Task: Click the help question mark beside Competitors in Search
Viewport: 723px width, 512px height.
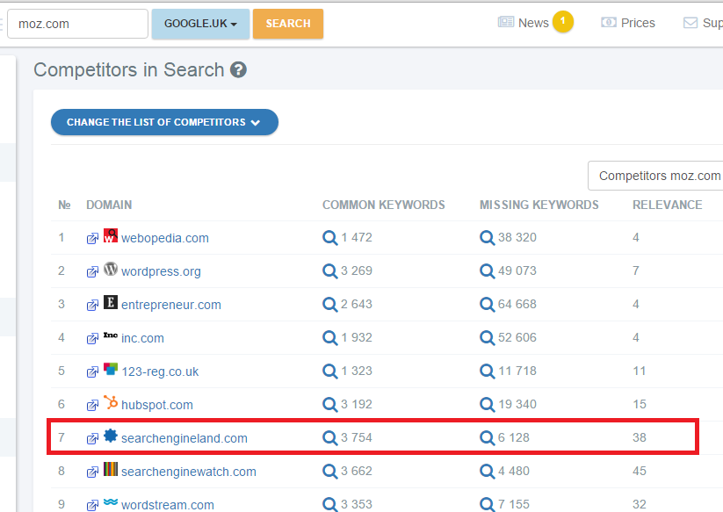Action: (238, 70)
